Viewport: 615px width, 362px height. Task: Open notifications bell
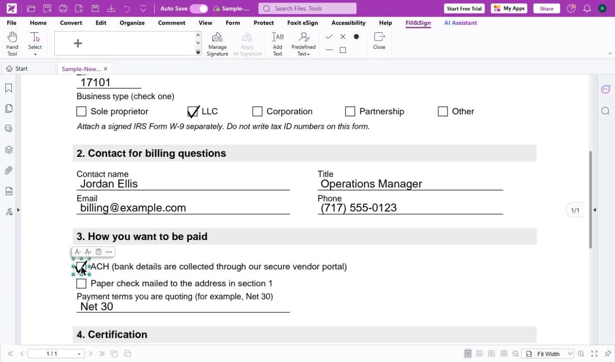[587, 9]
